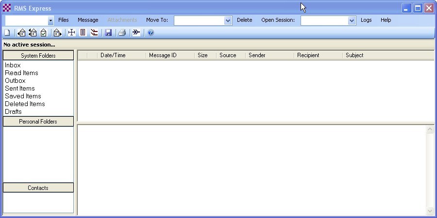Screen dimensions: 437x218
Task: Click the Save floppy disk icon
Action: (x=108, y=33)
